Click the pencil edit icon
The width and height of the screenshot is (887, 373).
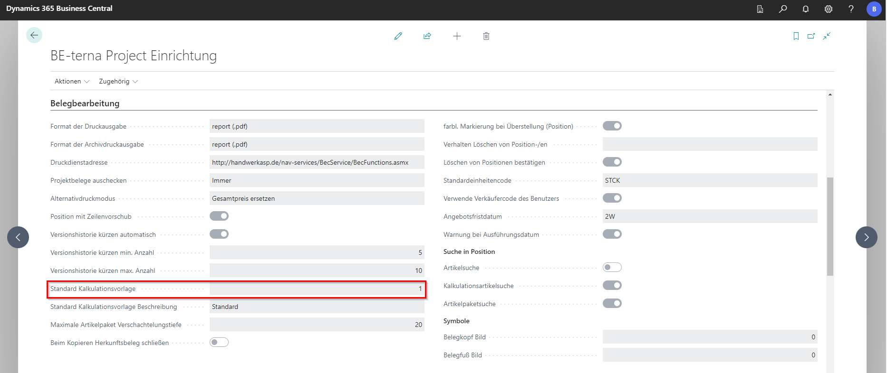398,36
